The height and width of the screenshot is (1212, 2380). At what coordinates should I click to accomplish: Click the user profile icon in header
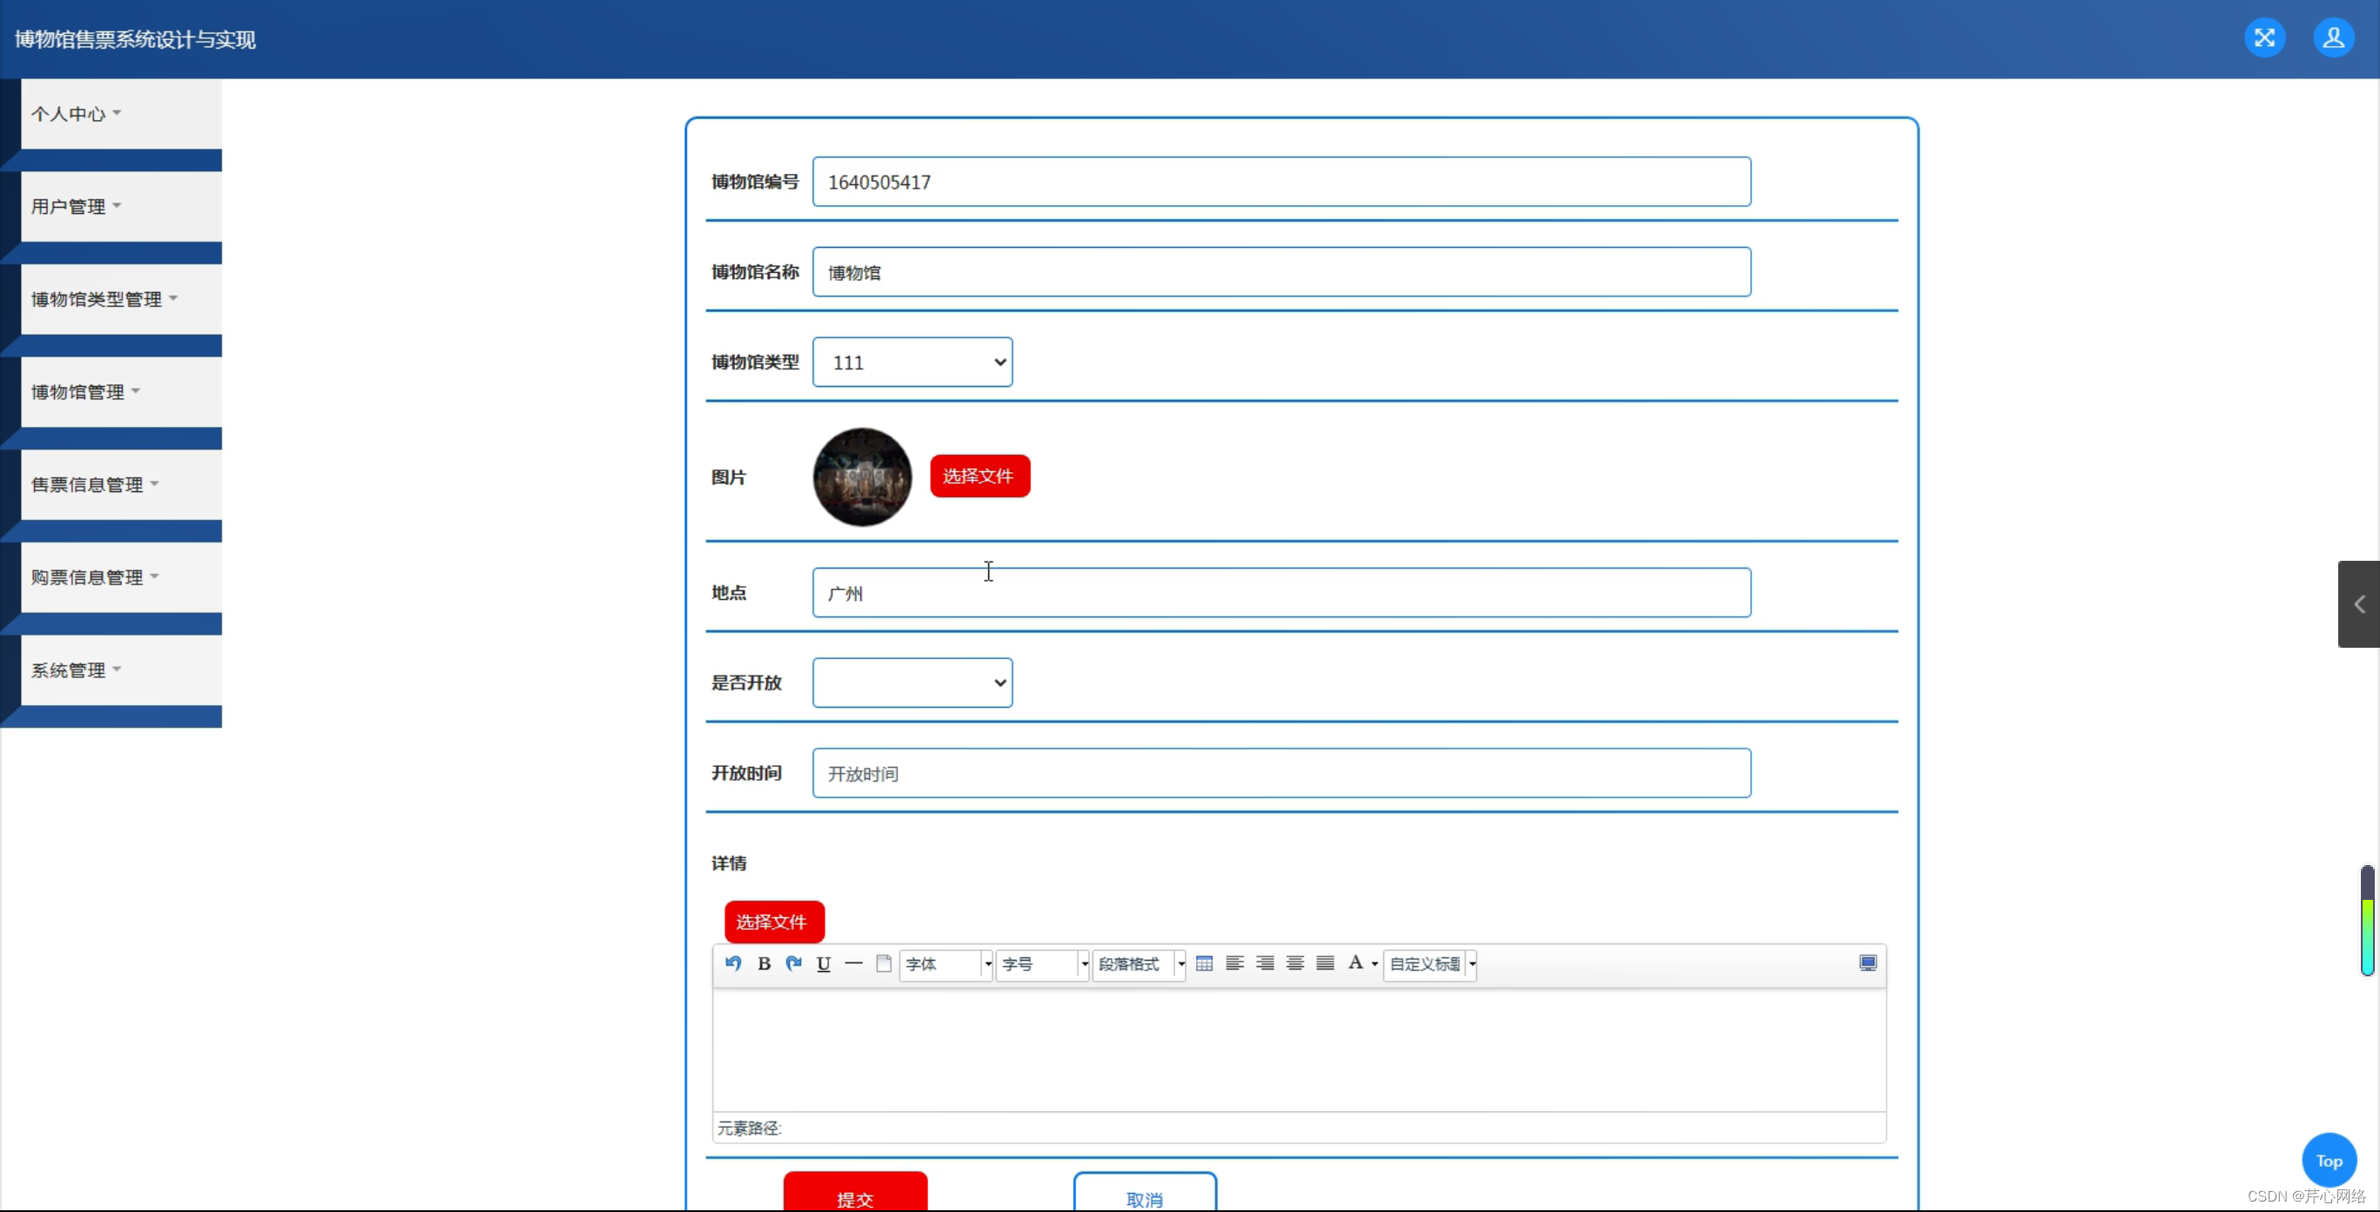(2333, 38)
